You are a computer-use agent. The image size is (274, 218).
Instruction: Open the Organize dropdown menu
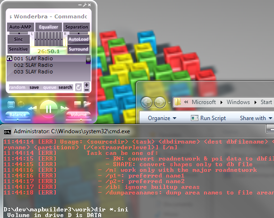[162, 118]
